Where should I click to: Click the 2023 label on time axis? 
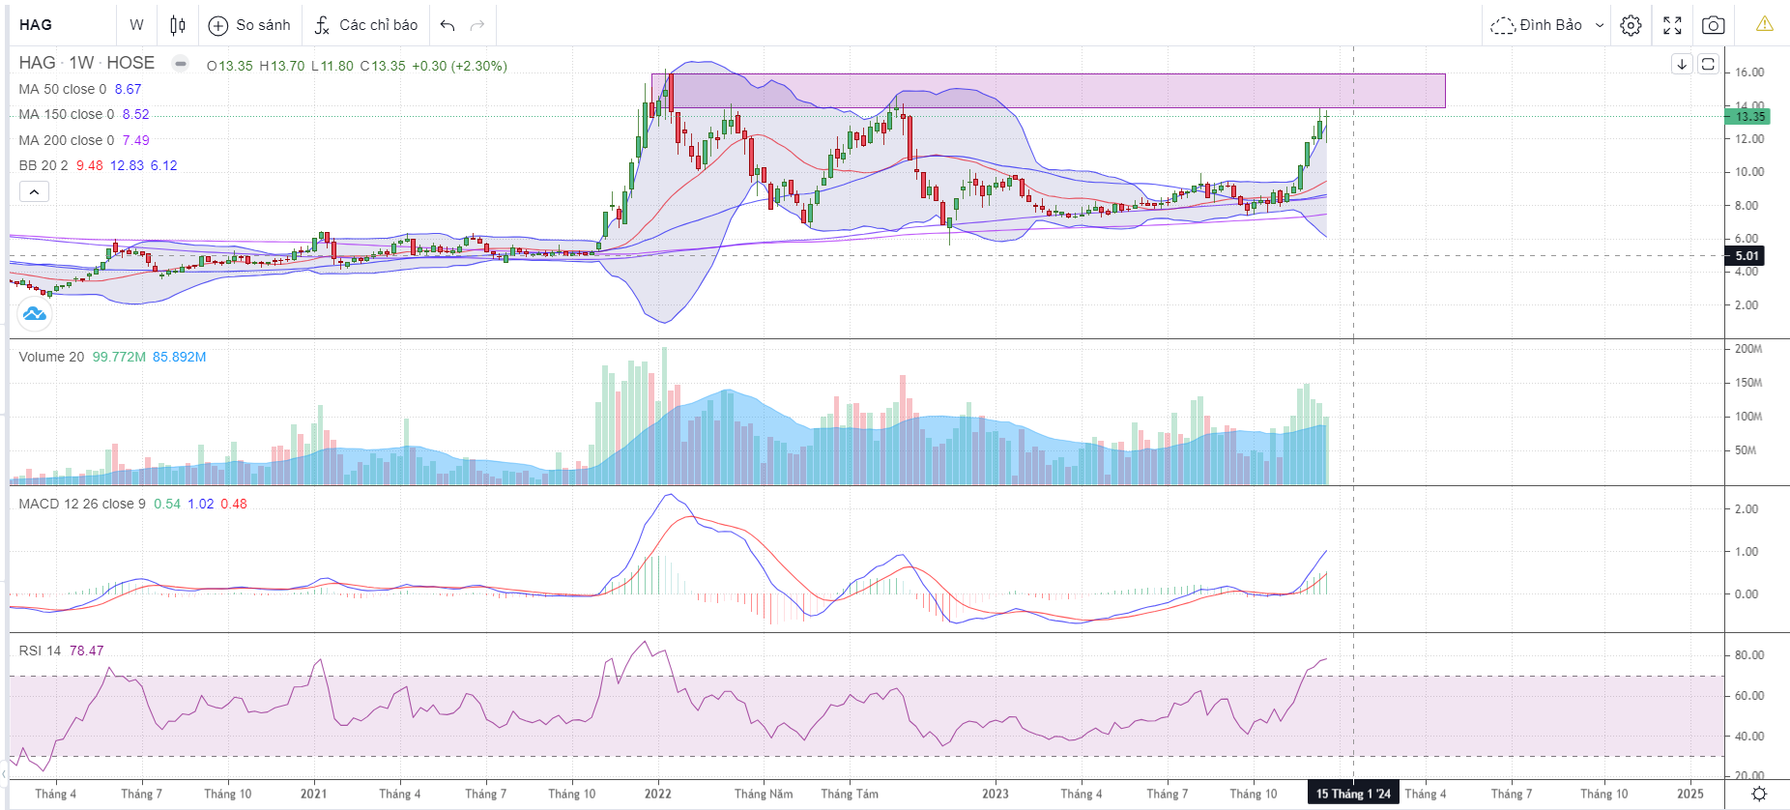tap(996, 794)
